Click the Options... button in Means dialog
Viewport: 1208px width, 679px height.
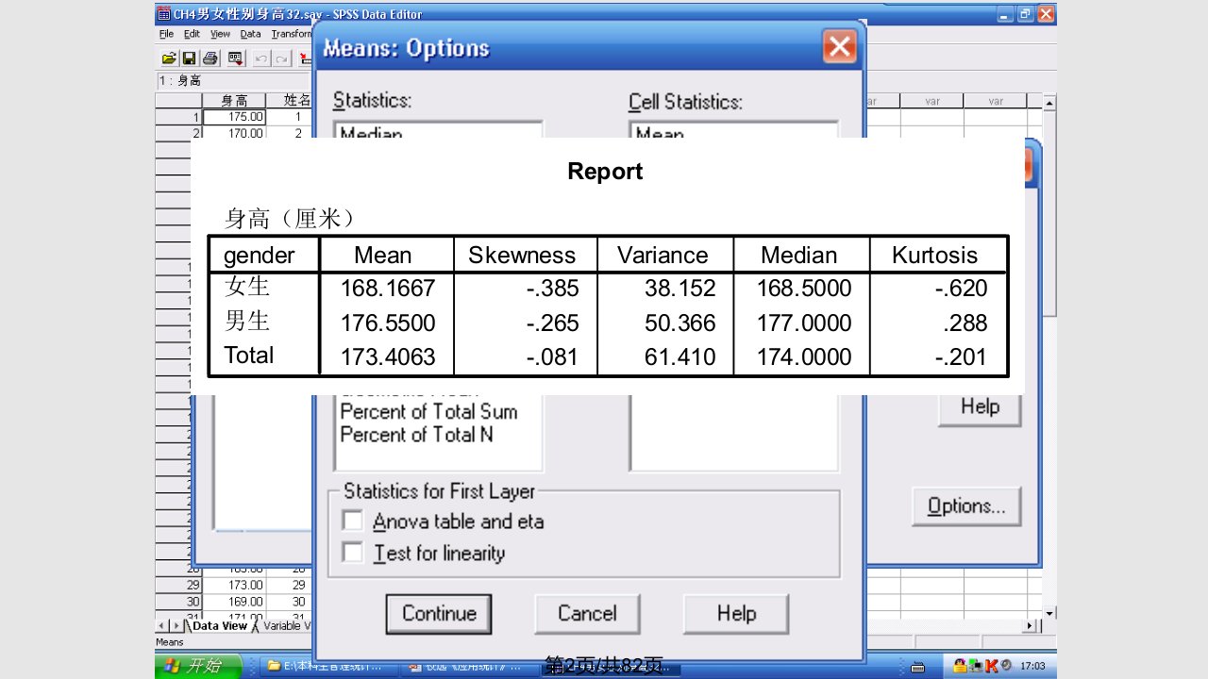pyautogui.click(x=966, y=506)
